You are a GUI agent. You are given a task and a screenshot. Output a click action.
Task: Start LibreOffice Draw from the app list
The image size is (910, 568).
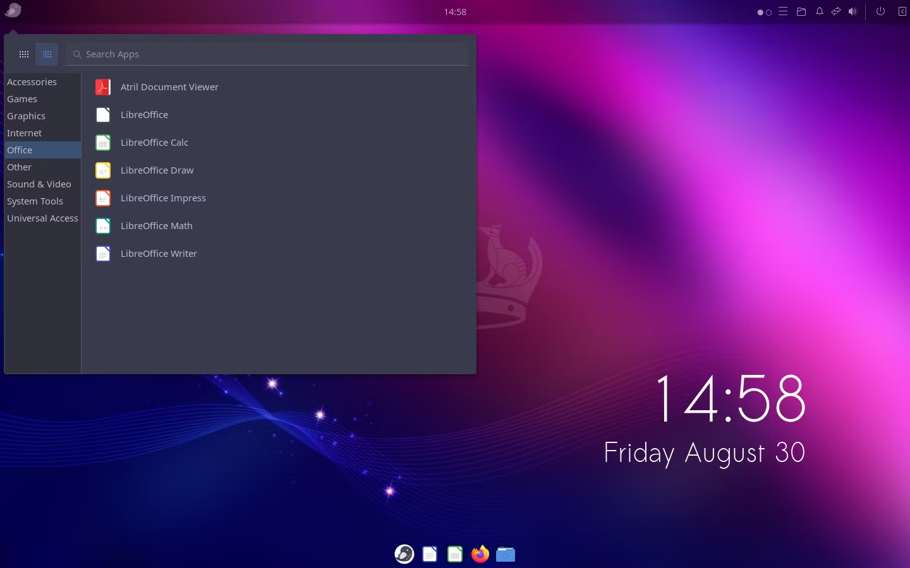tap(156, 170)
